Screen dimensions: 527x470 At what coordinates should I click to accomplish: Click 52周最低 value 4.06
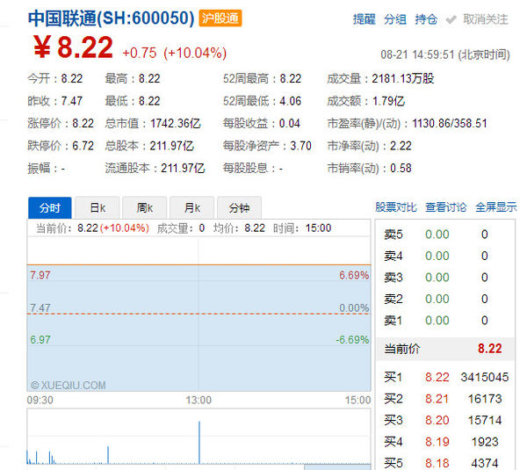(x=291, y=101)
